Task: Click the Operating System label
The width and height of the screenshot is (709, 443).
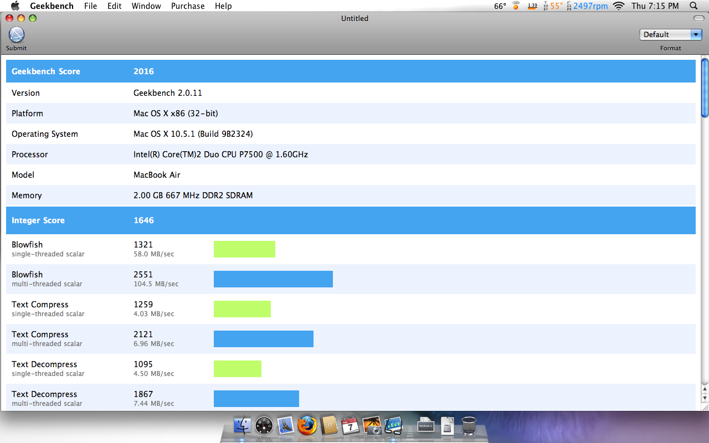Action: pos(45,134)
